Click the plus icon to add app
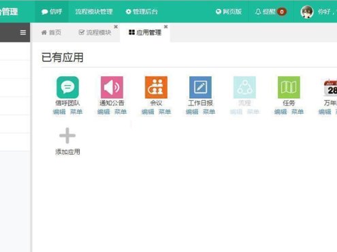 click(67, 136)
